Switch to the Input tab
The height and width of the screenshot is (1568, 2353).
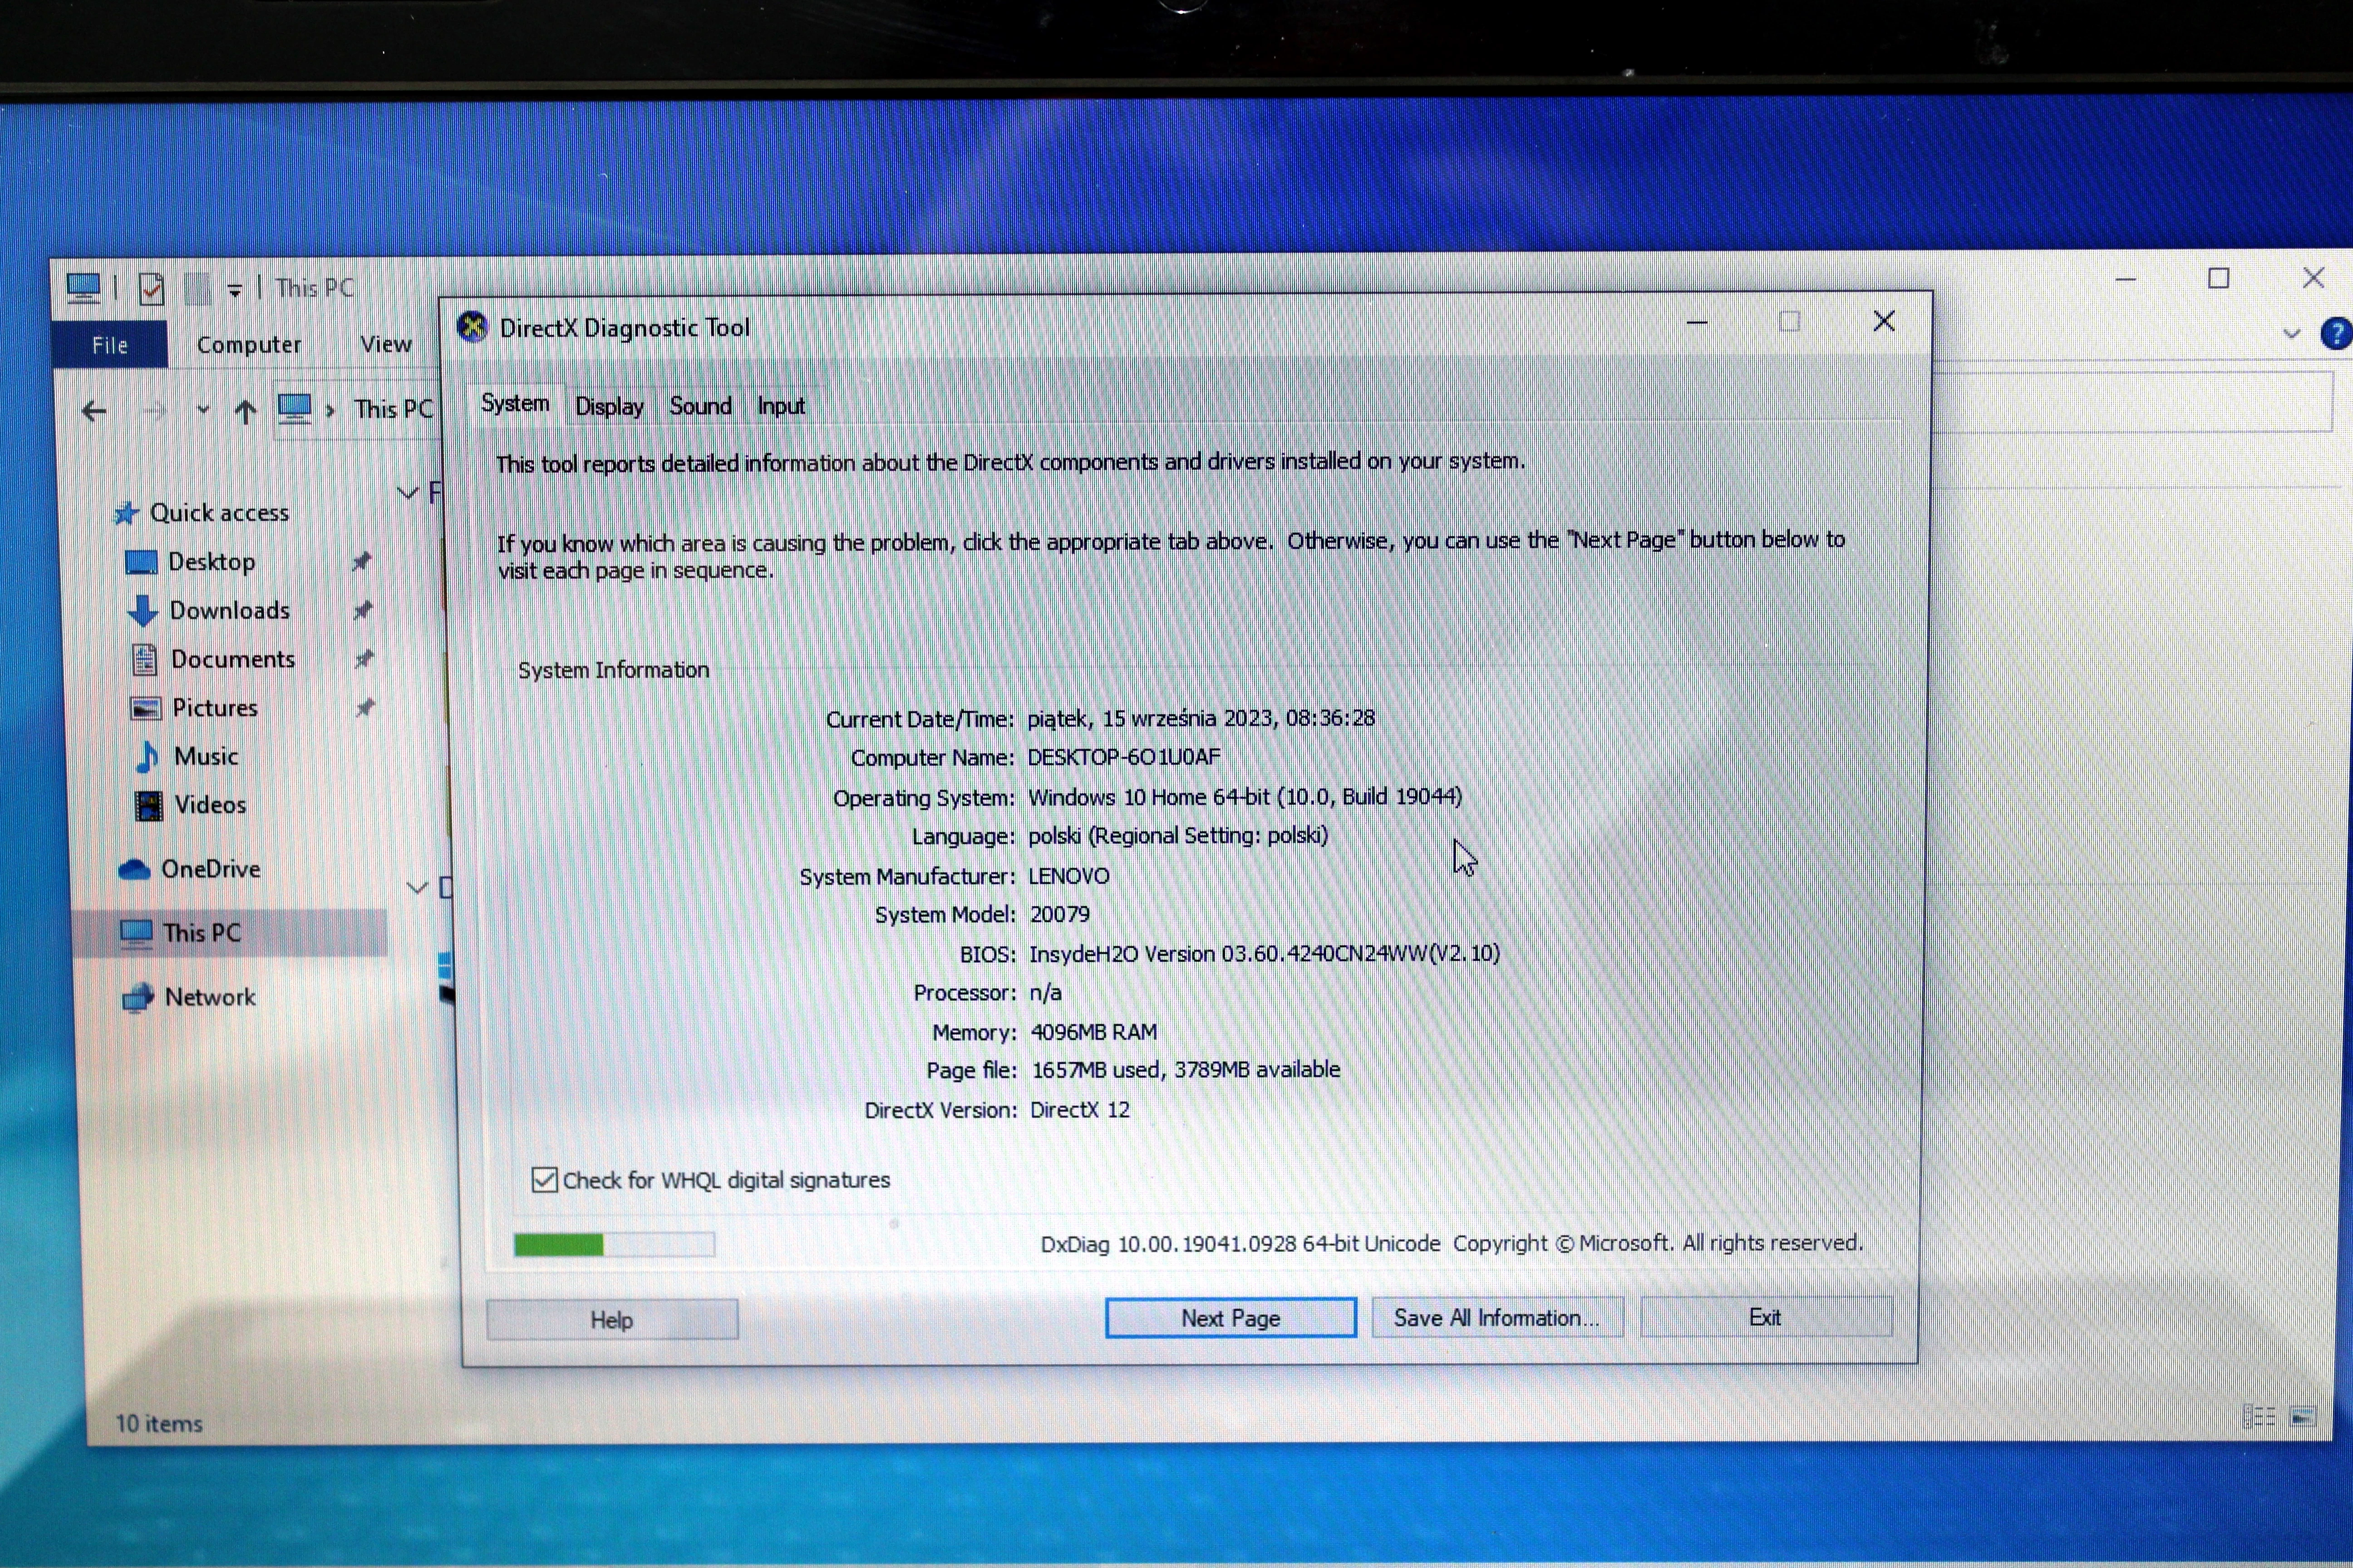pyautogui.click(x=780, y=406)
